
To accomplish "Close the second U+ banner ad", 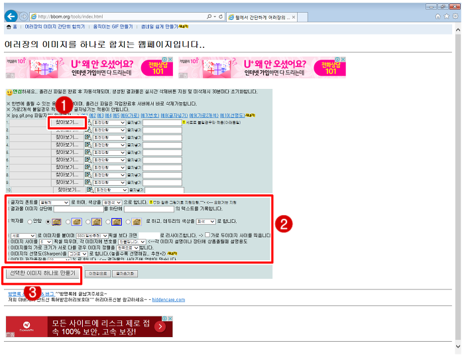I will [x=343, y=59].
